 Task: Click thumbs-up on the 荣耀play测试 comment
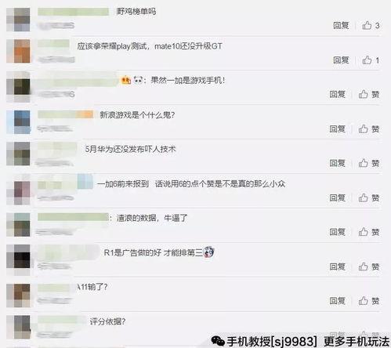(371, 60)
